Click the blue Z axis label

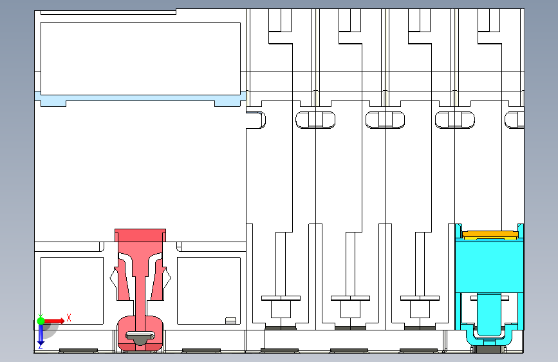coord(41,346)
